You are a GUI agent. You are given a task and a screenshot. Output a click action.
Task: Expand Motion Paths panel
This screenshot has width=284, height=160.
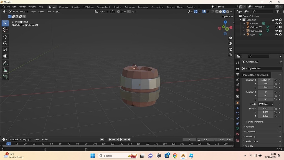(x=262, y=141)
